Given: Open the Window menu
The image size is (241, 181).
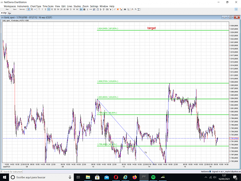Looking at the screenshot, I should 104,6.
